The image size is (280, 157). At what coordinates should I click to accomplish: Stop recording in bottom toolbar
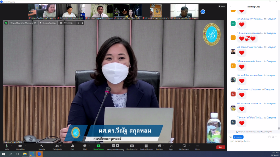[117, 146]
